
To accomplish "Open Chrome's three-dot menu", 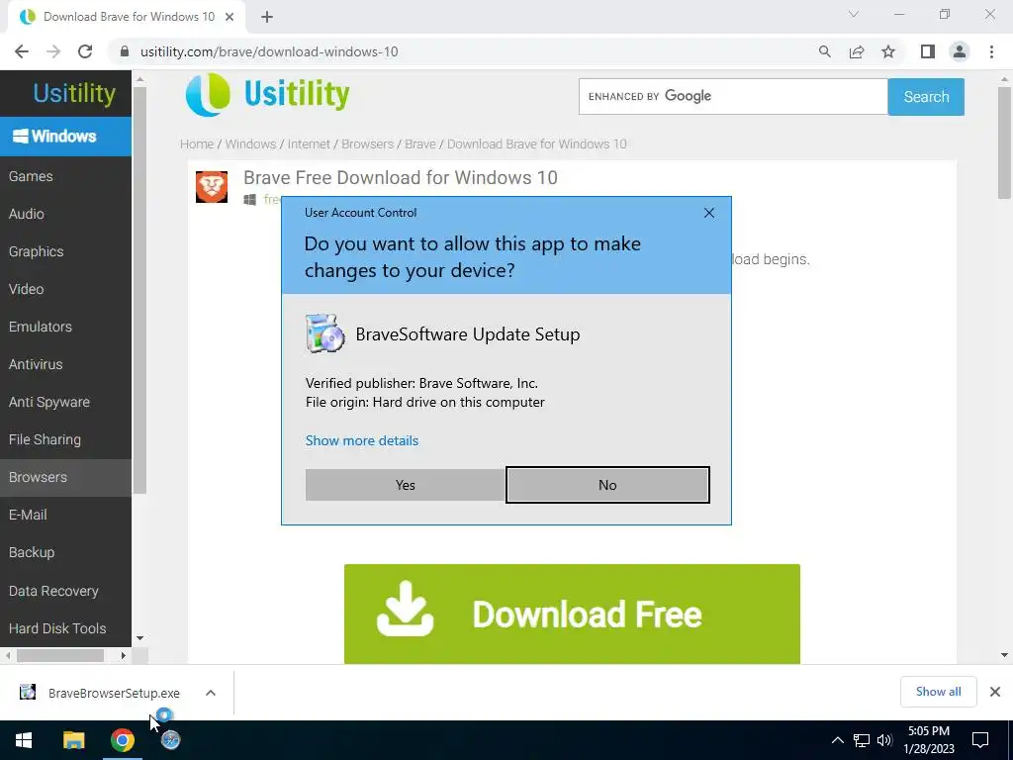I will point(991,51).
